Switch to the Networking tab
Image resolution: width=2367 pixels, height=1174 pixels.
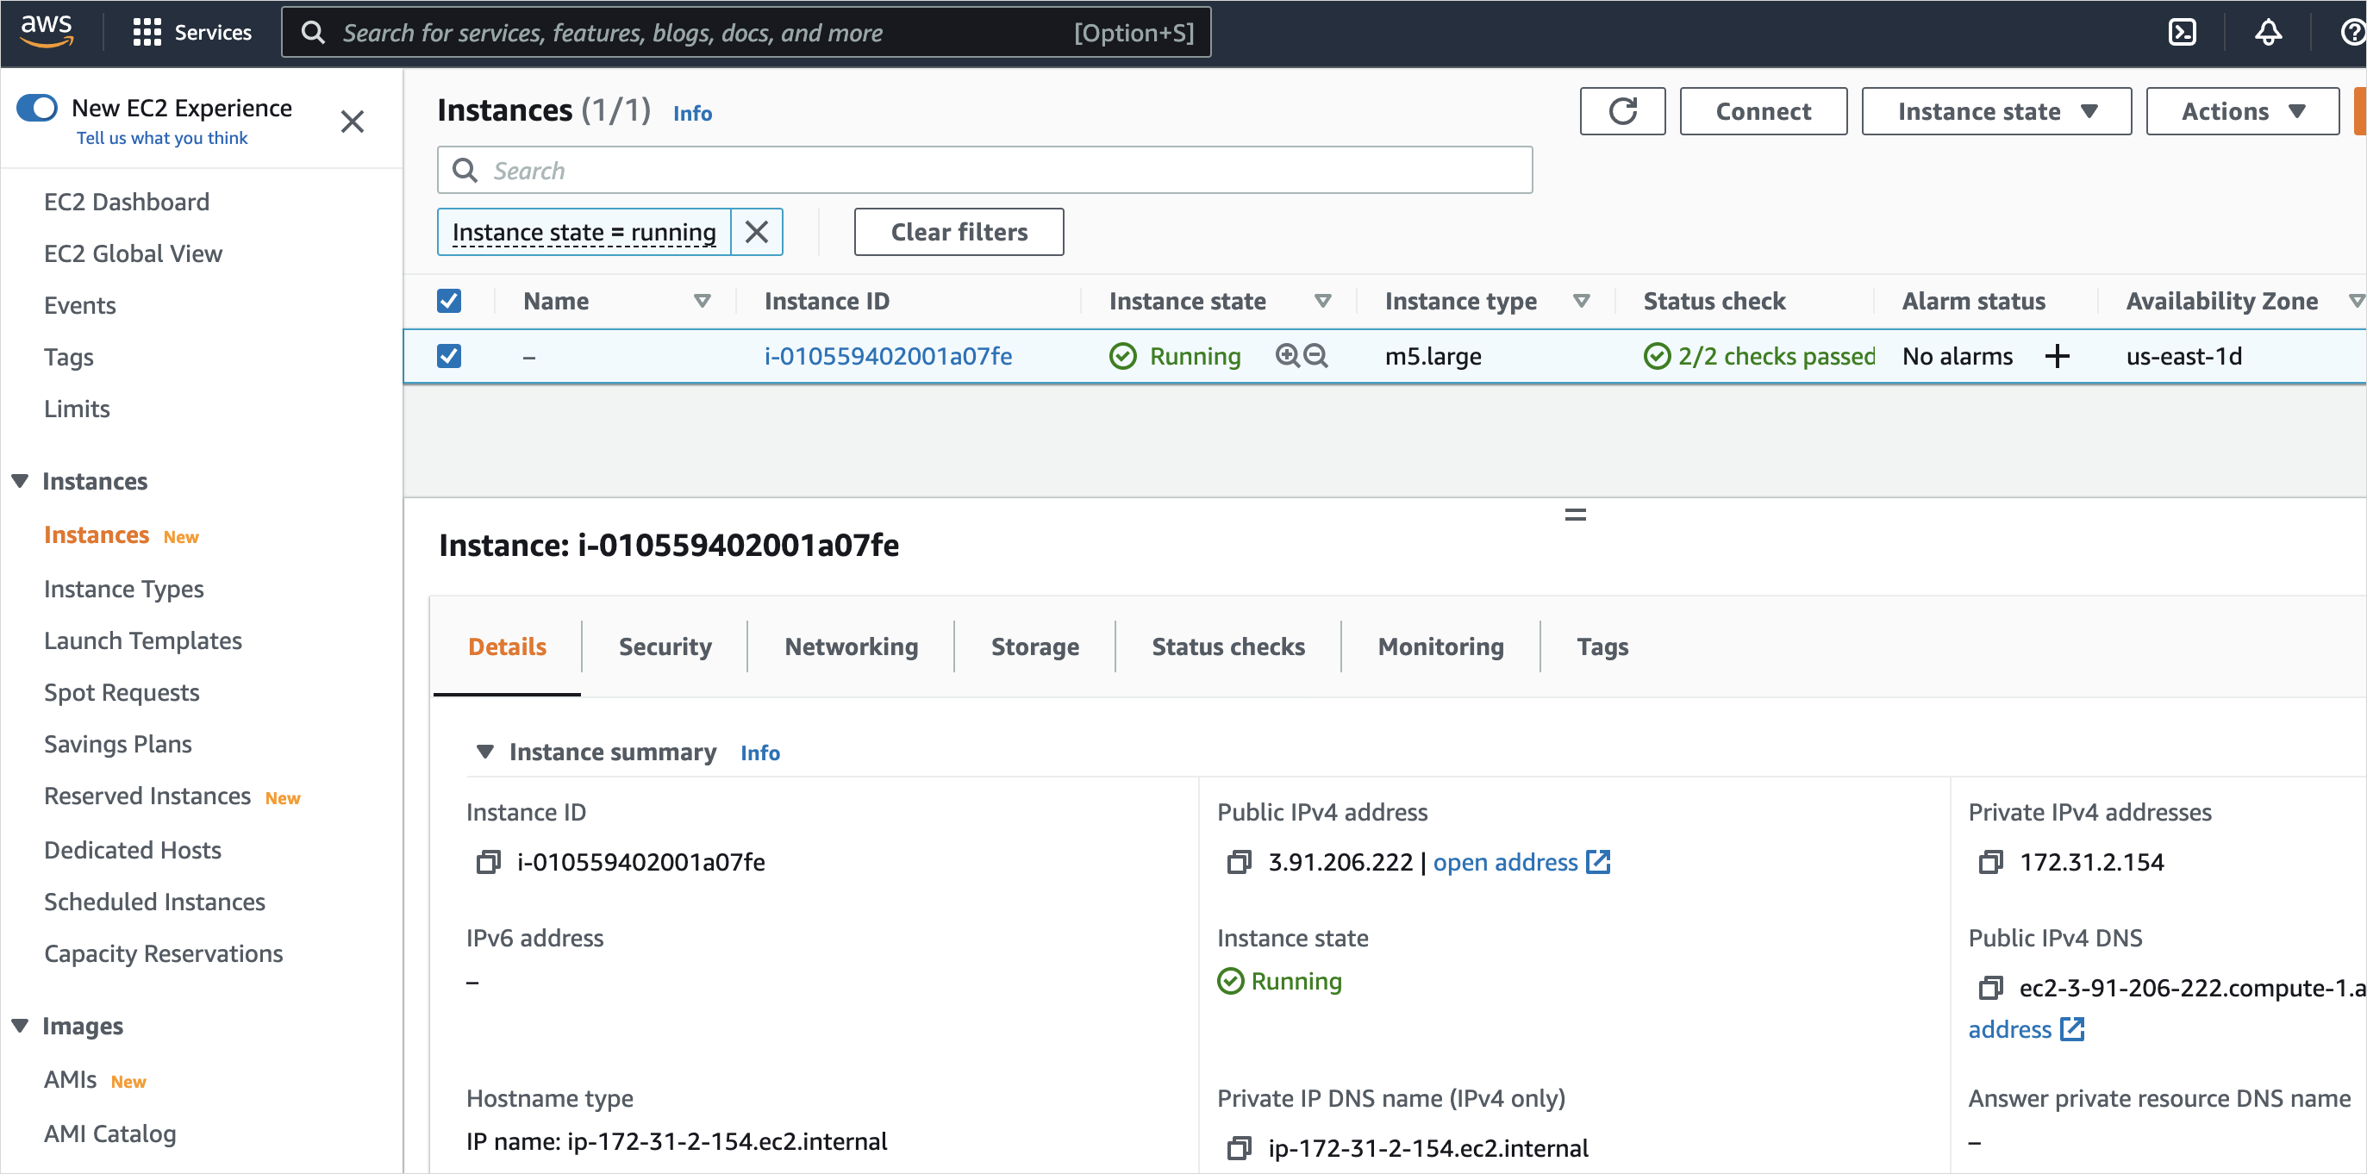851,646
